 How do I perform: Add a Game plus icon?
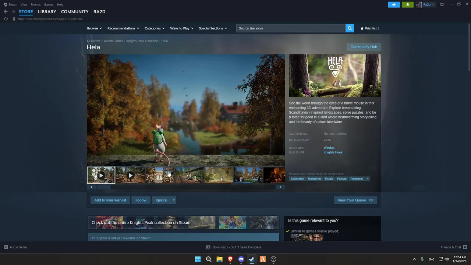6,247
